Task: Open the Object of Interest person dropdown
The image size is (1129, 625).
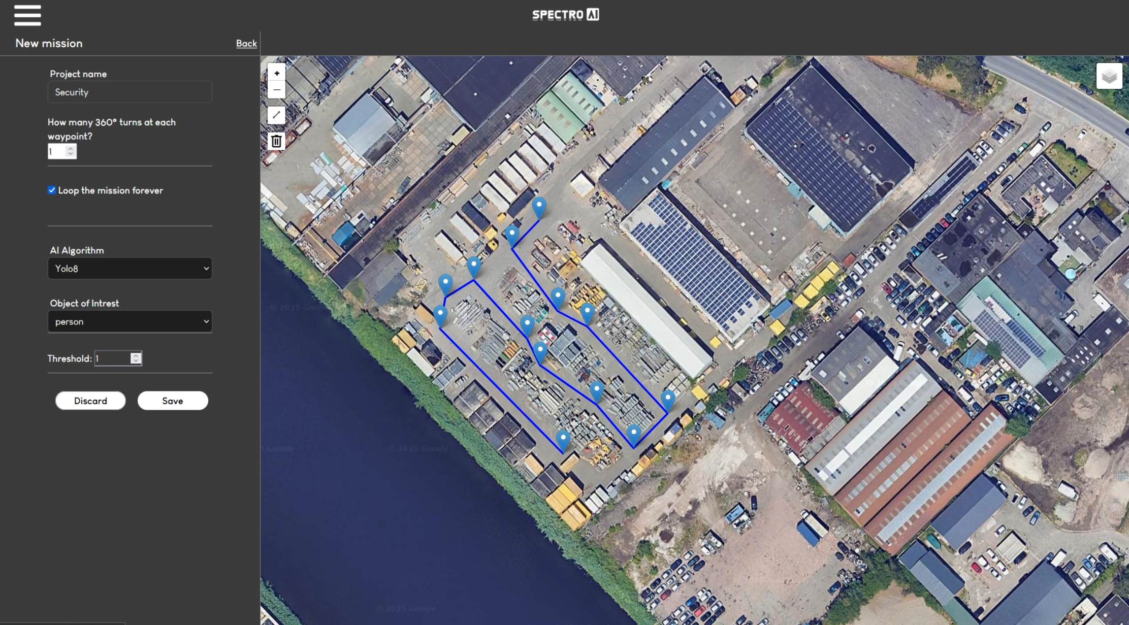Action: click(x=130, y=321)
